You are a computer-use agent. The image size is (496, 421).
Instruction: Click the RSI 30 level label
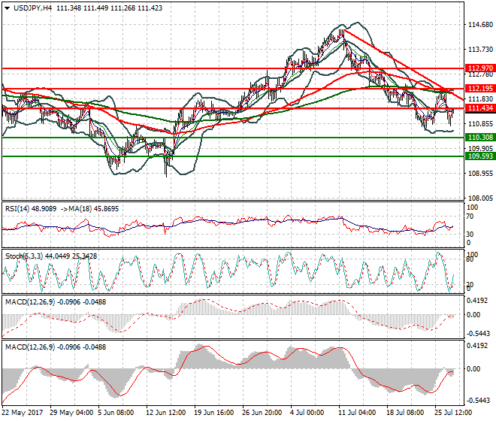coord(470,235)
